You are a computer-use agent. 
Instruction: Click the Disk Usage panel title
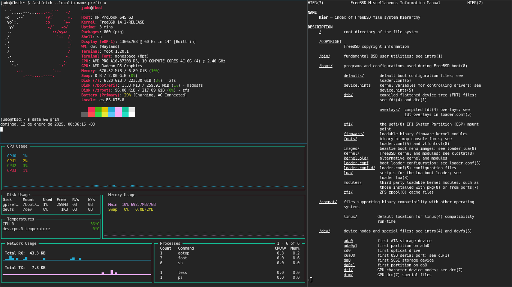coord(18,195)
